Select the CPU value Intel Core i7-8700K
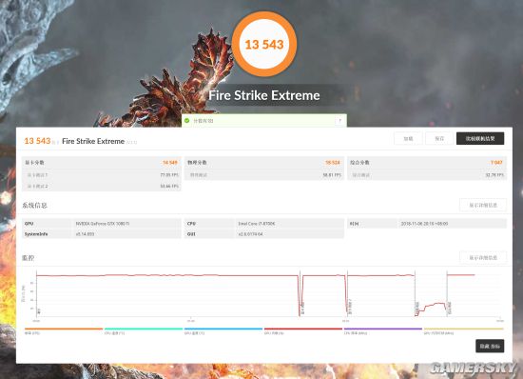This screenshot has width=523, height=379. (257, 224)
